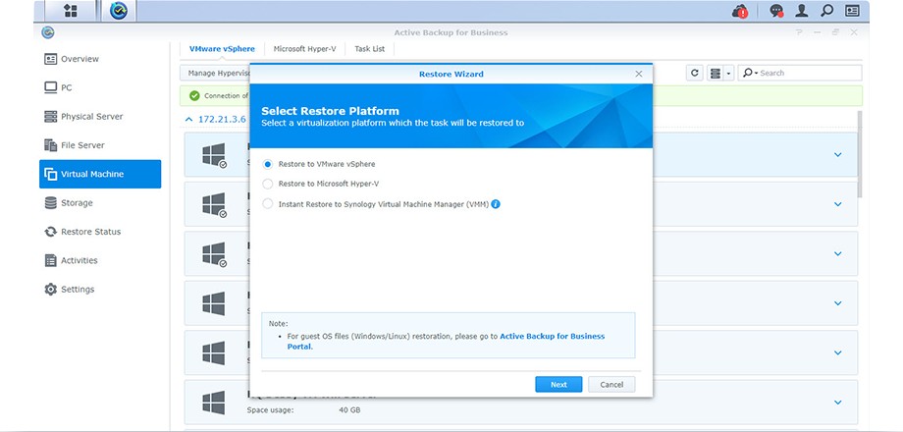Viewport: 903px width, 432px height.
Task: Click the magnifier icon inside the search box
Action: [x=748, y=73]
